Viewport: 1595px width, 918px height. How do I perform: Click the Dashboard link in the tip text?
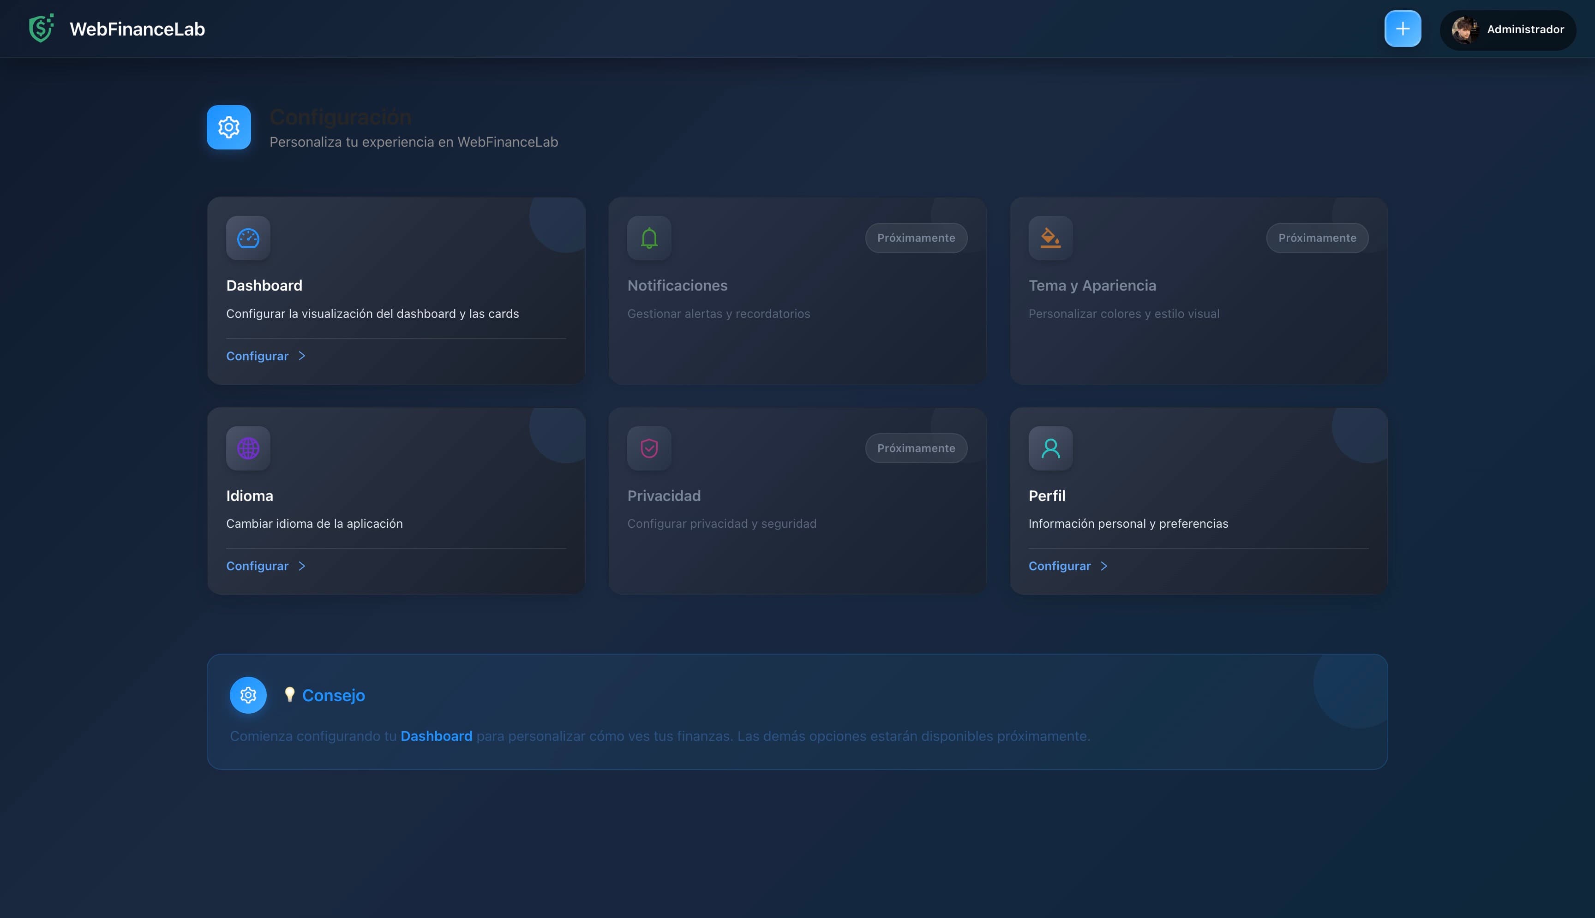pyautogui.click(x=436, y=736)
